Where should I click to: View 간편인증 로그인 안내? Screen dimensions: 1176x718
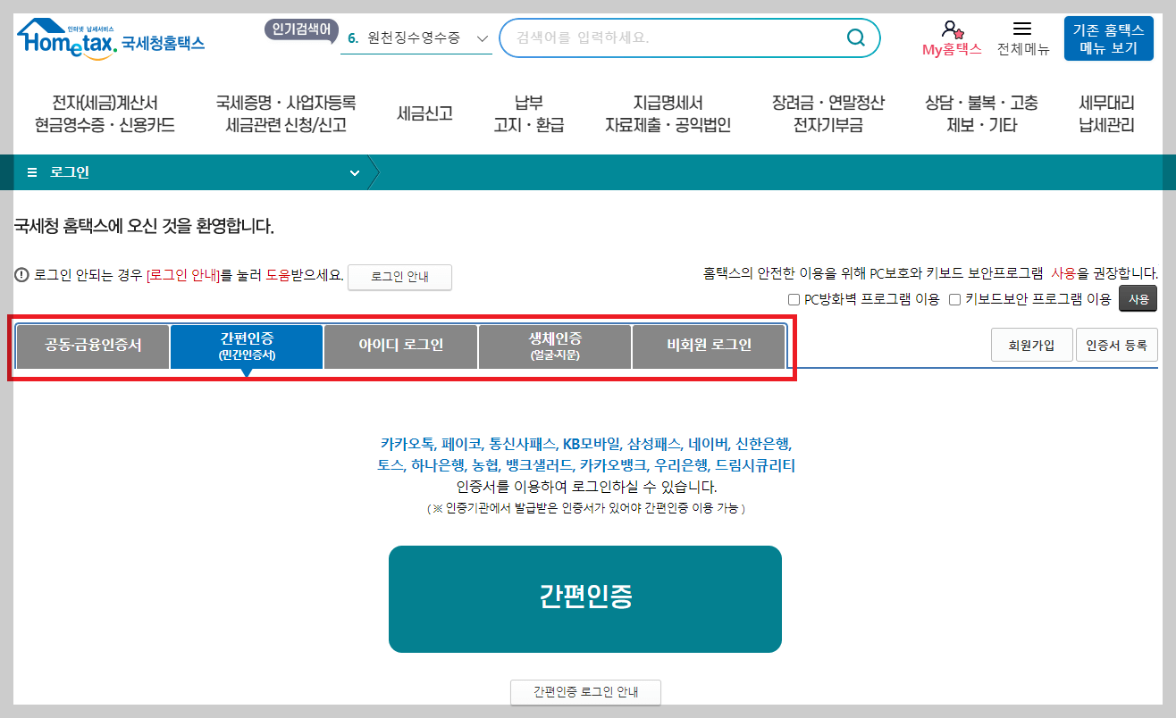585,692
